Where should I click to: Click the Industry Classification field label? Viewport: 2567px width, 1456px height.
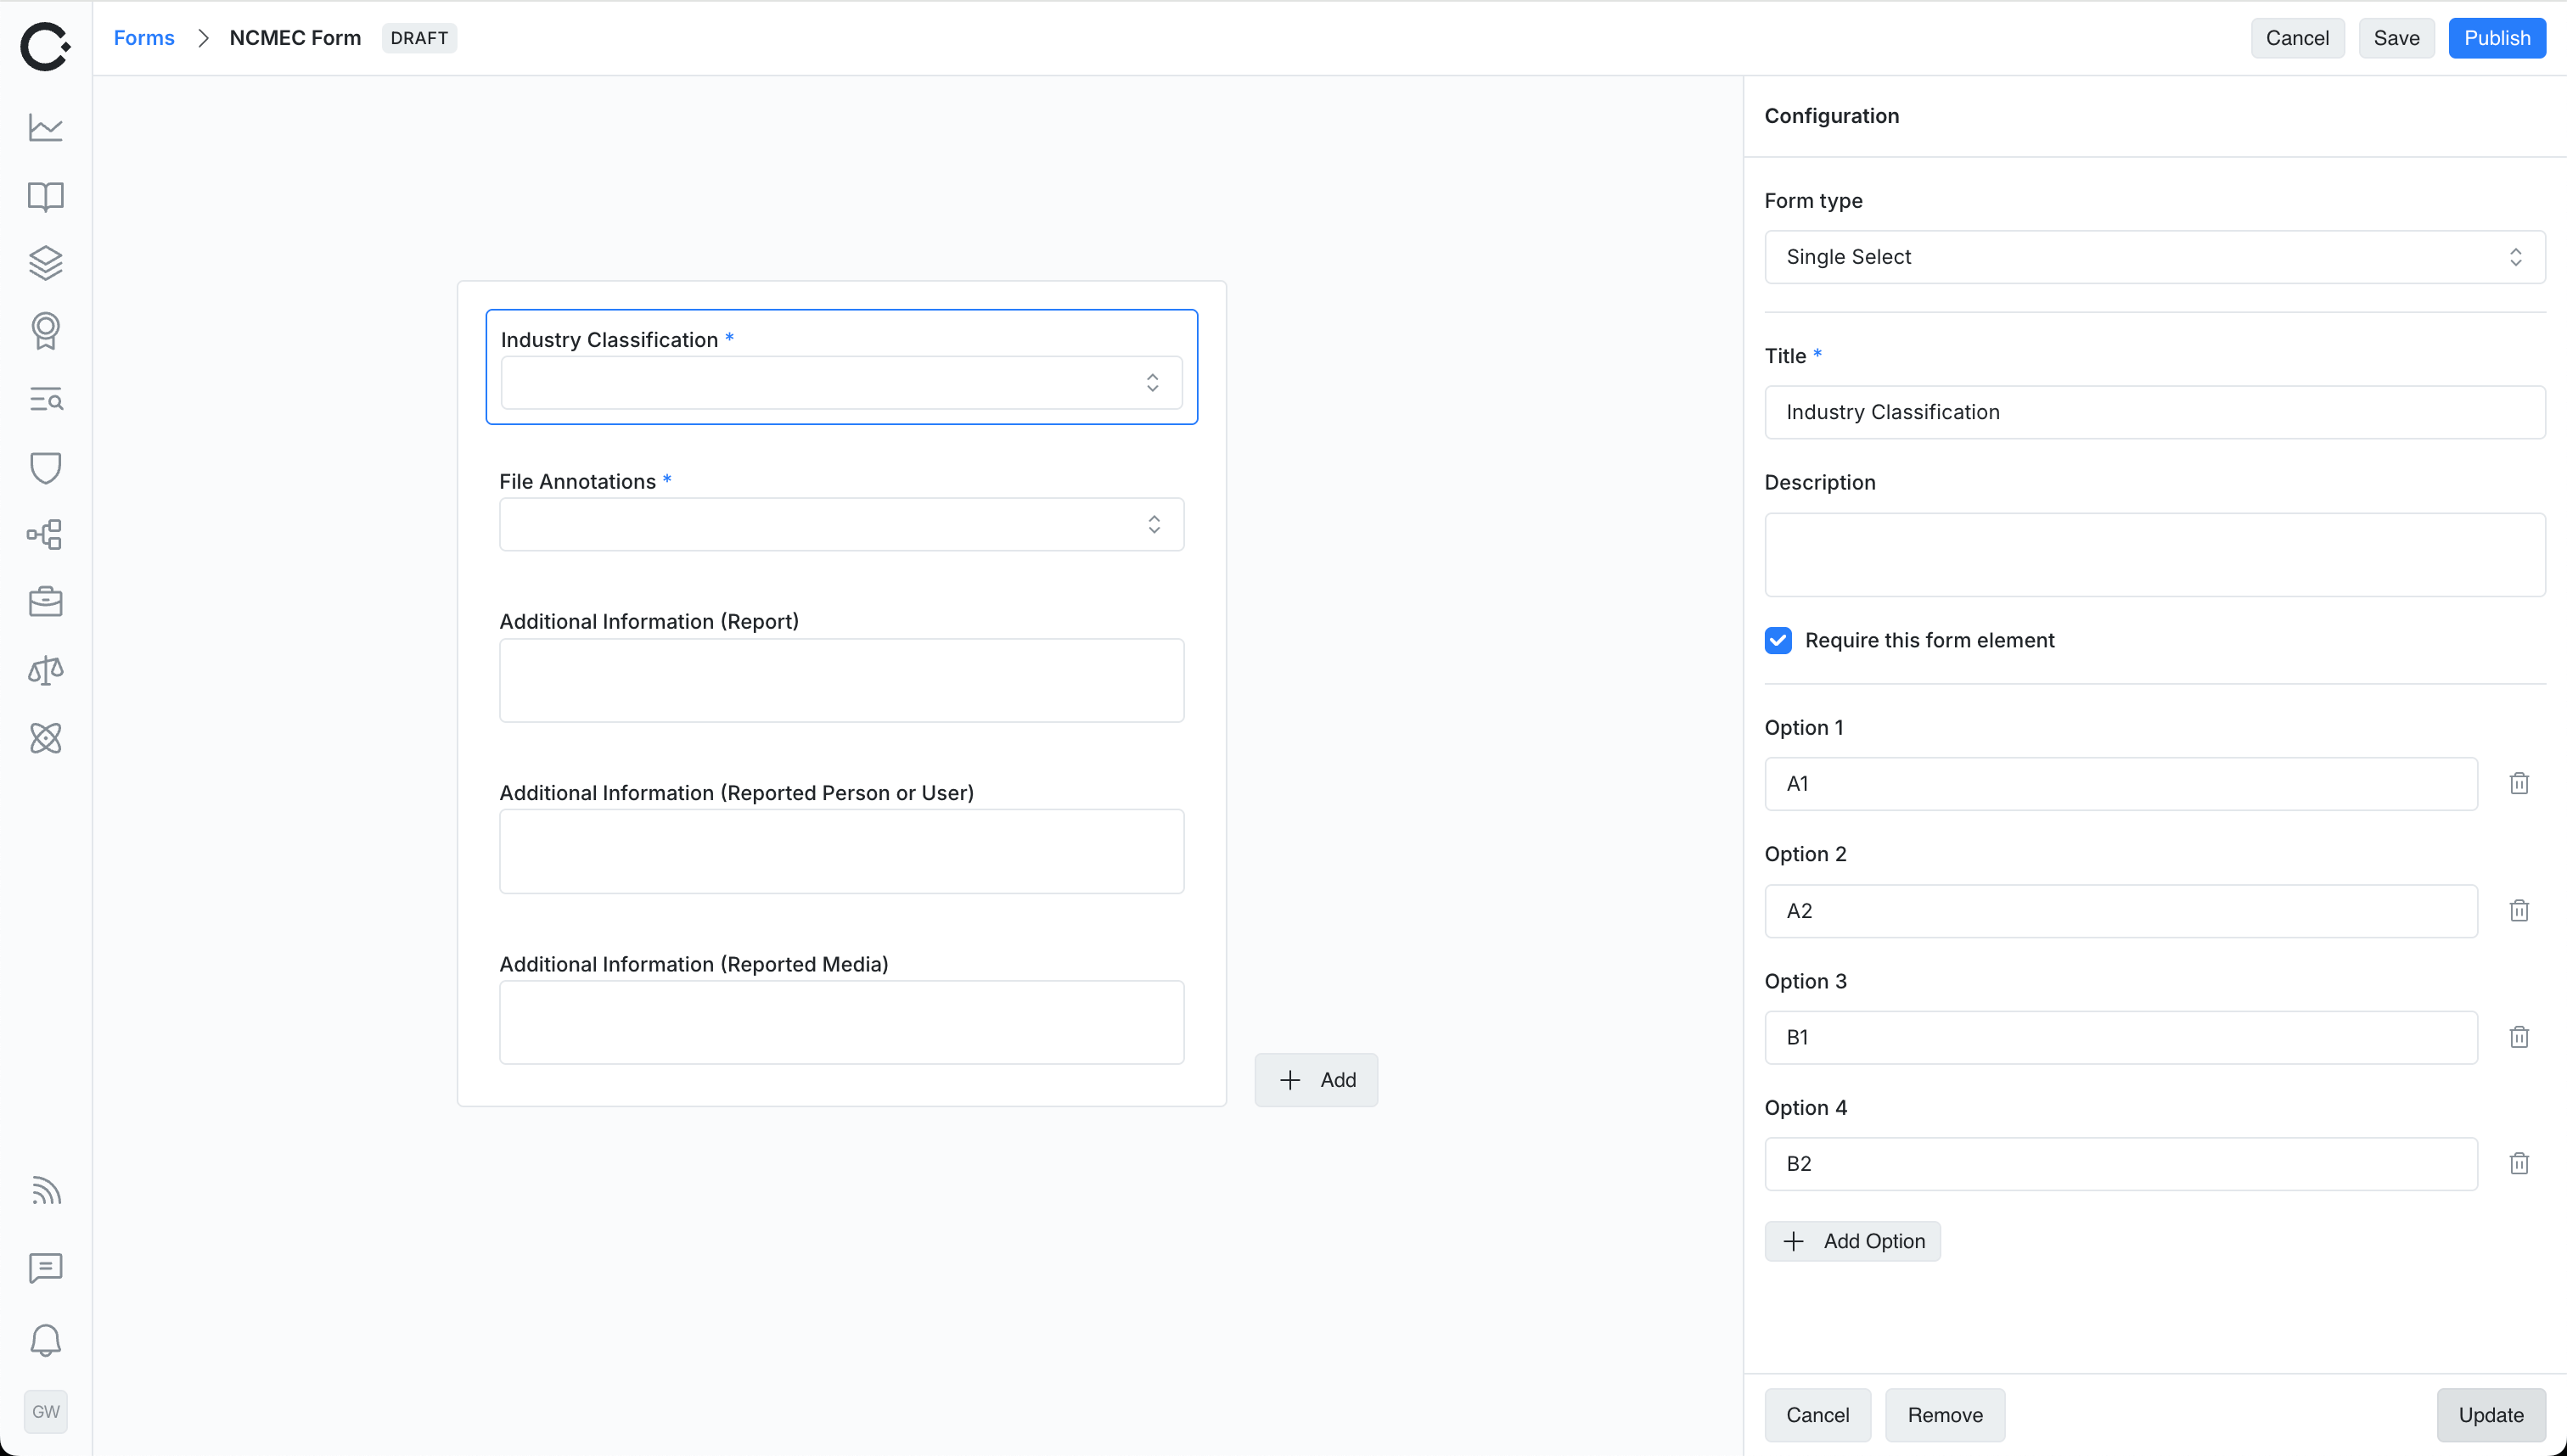coord(609,340)
